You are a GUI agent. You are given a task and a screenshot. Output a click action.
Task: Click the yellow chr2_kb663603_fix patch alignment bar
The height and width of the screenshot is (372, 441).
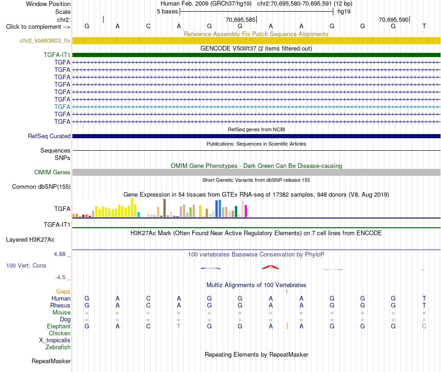point(256,41)
